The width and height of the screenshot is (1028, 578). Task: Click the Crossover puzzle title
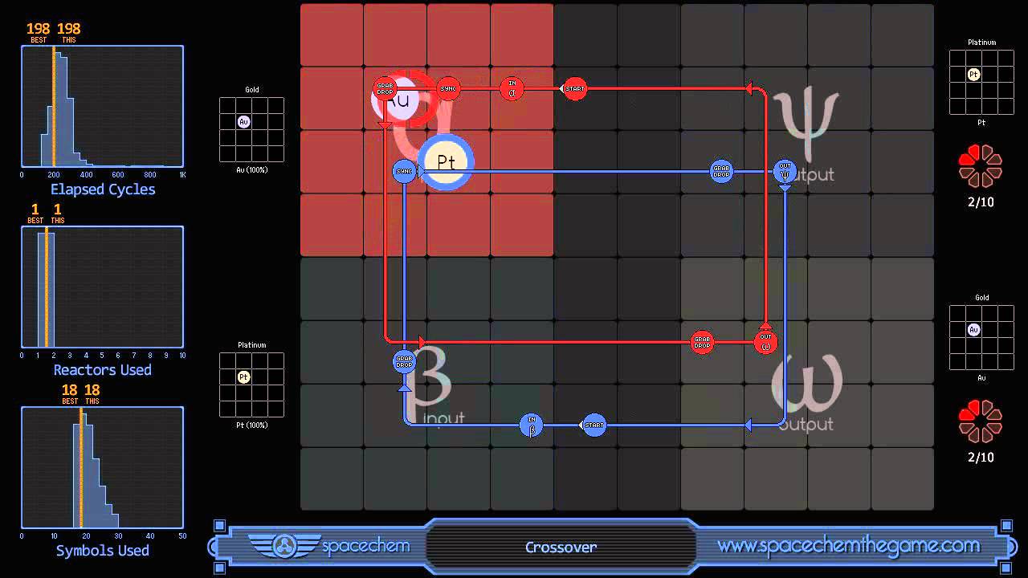point(561,547)
